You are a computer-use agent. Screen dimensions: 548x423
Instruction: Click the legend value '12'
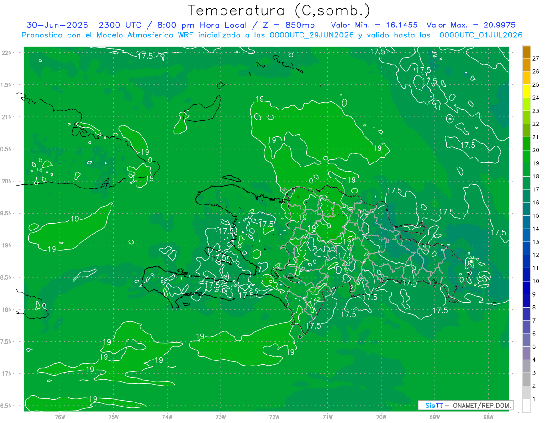coord(536,255)
